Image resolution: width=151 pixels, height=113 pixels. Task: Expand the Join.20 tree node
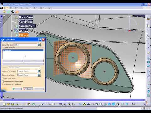[12, 30]
